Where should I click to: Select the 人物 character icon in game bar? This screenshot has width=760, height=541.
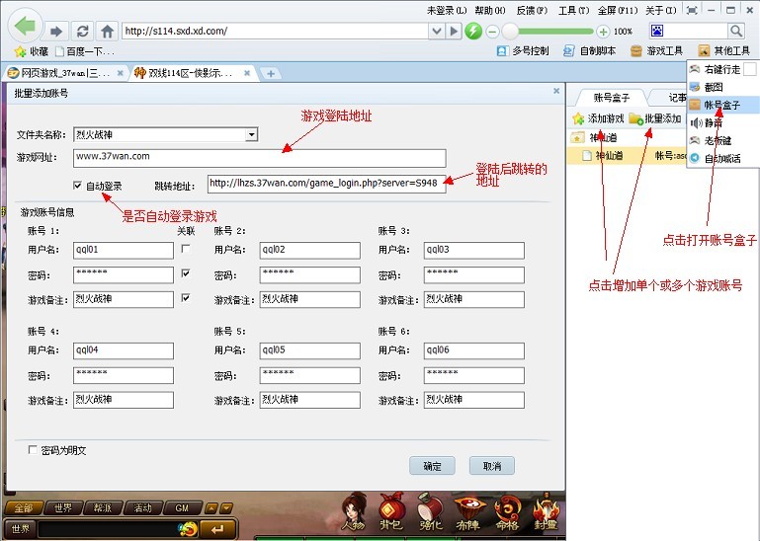[x=355, y=511]
